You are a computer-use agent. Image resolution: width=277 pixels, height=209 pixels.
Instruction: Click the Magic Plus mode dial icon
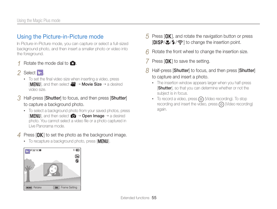[73, 63]
